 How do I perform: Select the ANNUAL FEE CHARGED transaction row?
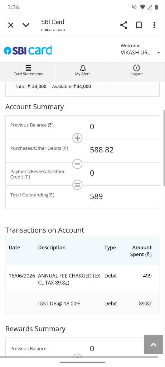[x=82, y=279]
